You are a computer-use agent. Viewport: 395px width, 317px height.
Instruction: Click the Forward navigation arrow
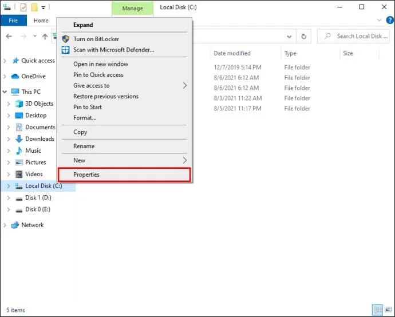tap(23, 37)
